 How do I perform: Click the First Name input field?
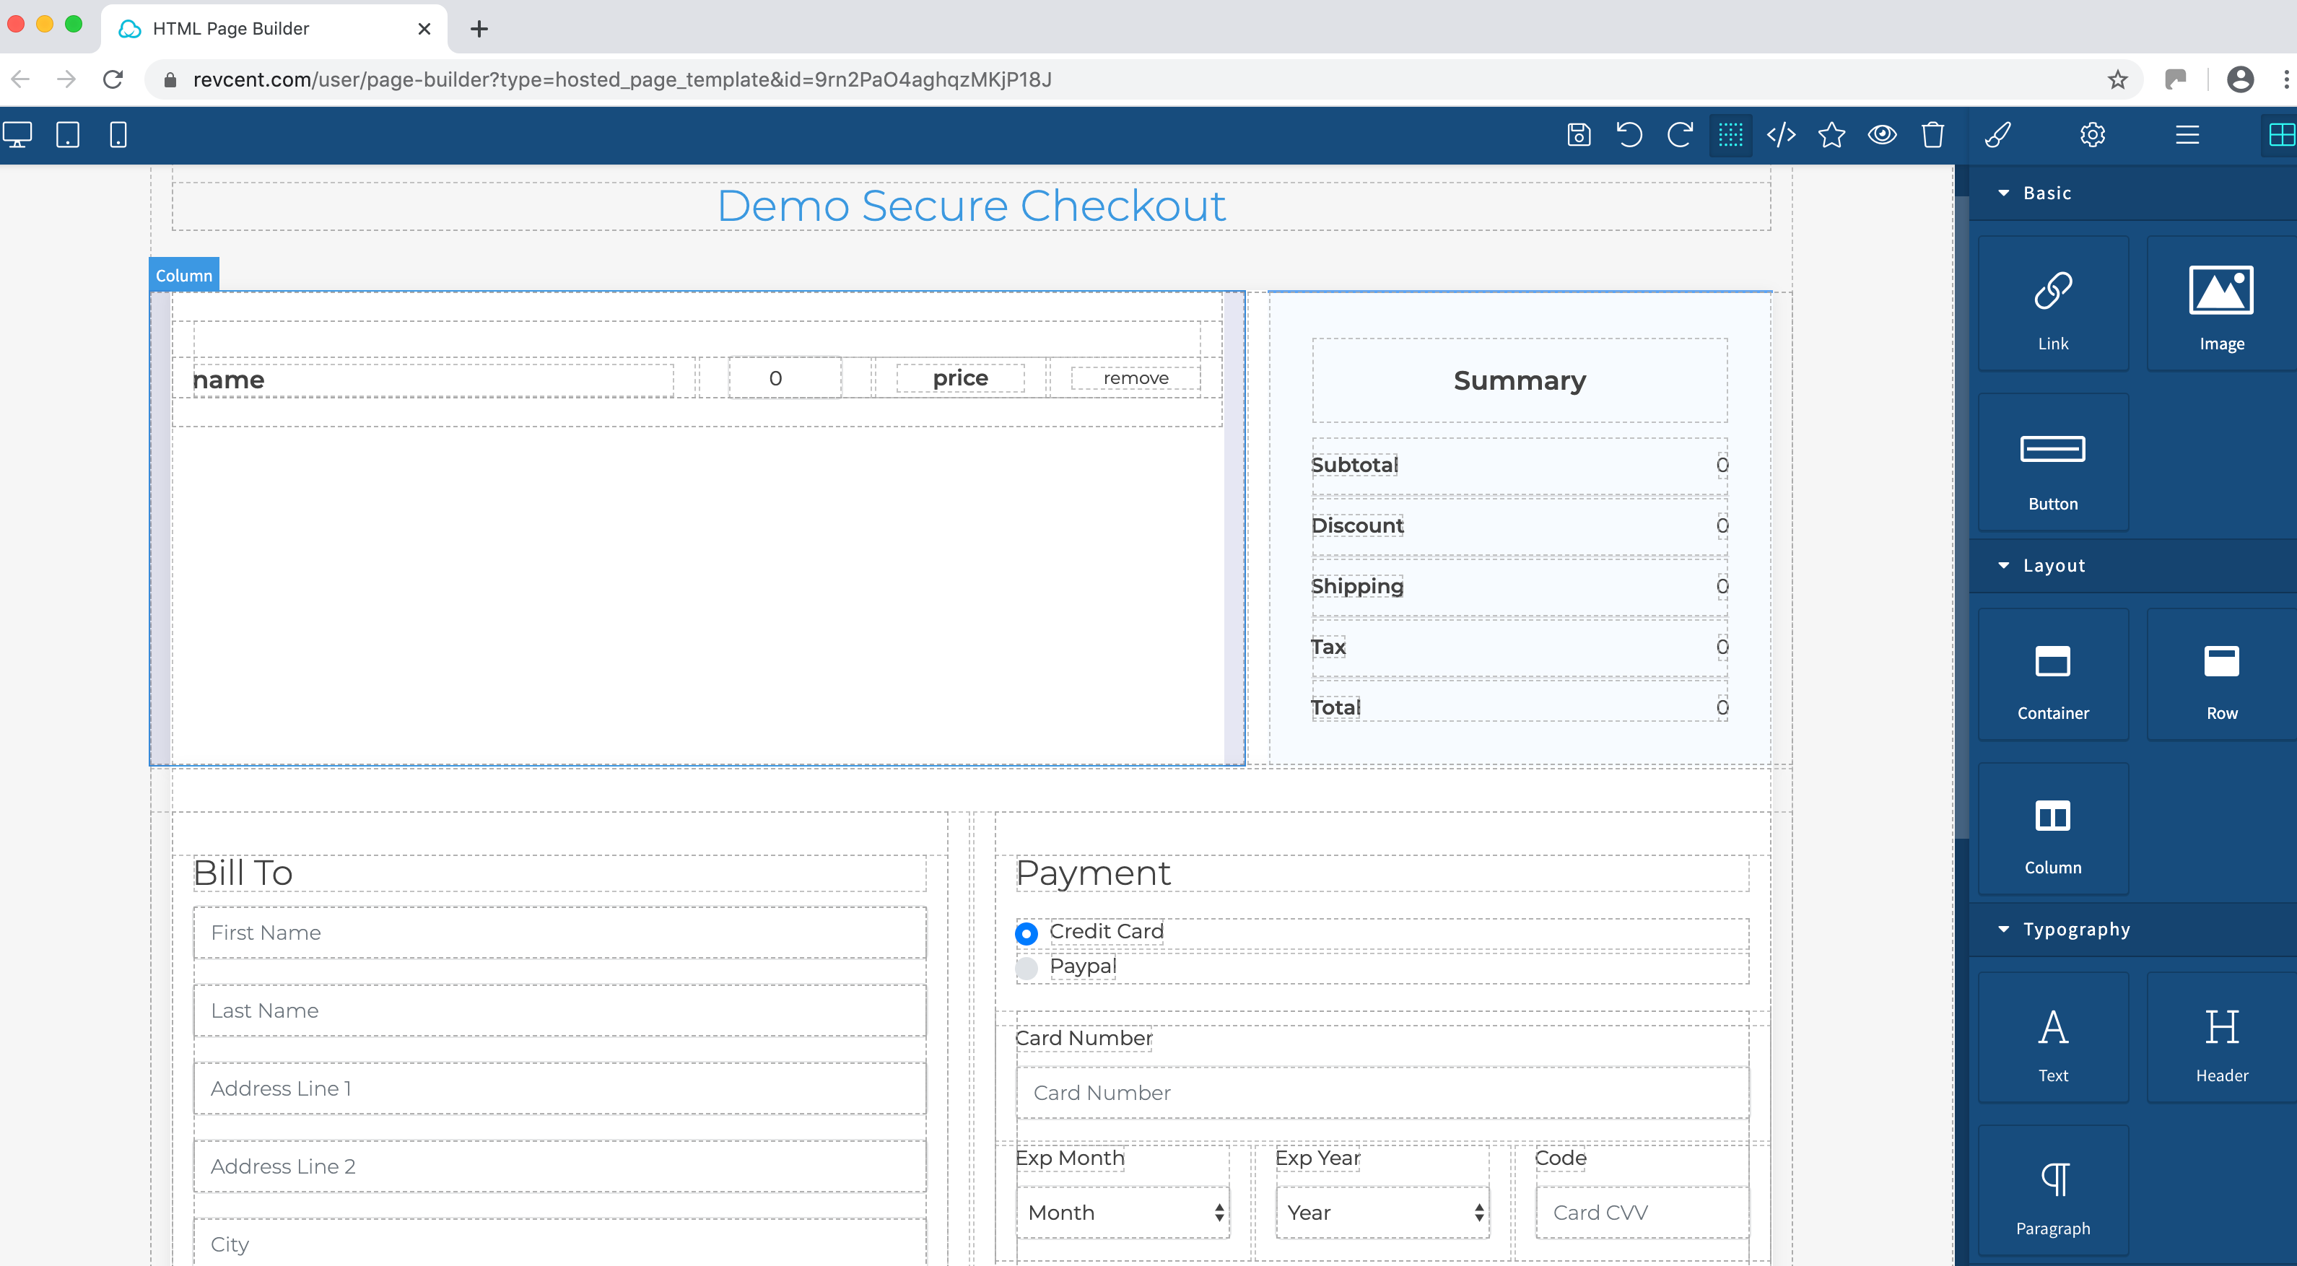[x=559, y=933]
